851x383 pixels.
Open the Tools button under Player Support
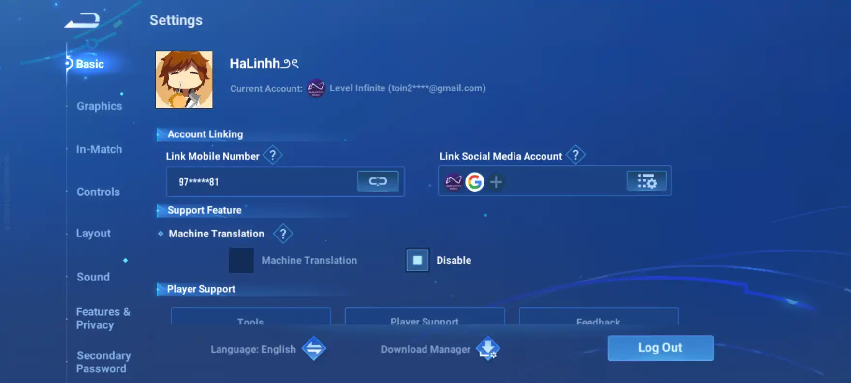click(250, 317)
